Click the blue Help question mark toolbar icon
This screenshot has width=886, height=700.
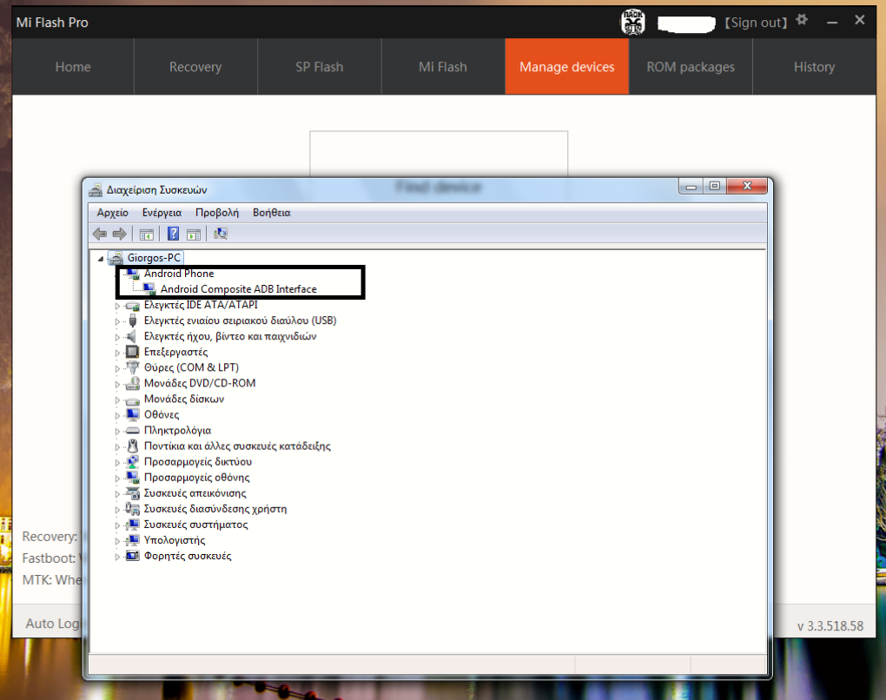pos(173,234)
